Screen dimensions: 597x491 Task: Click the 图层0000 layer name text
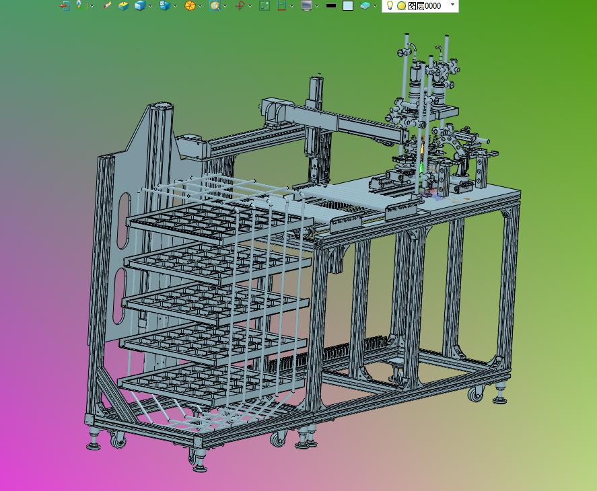(425, 5)
